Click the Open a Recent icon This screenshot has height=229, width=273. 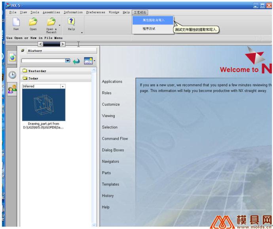point(51,22)
